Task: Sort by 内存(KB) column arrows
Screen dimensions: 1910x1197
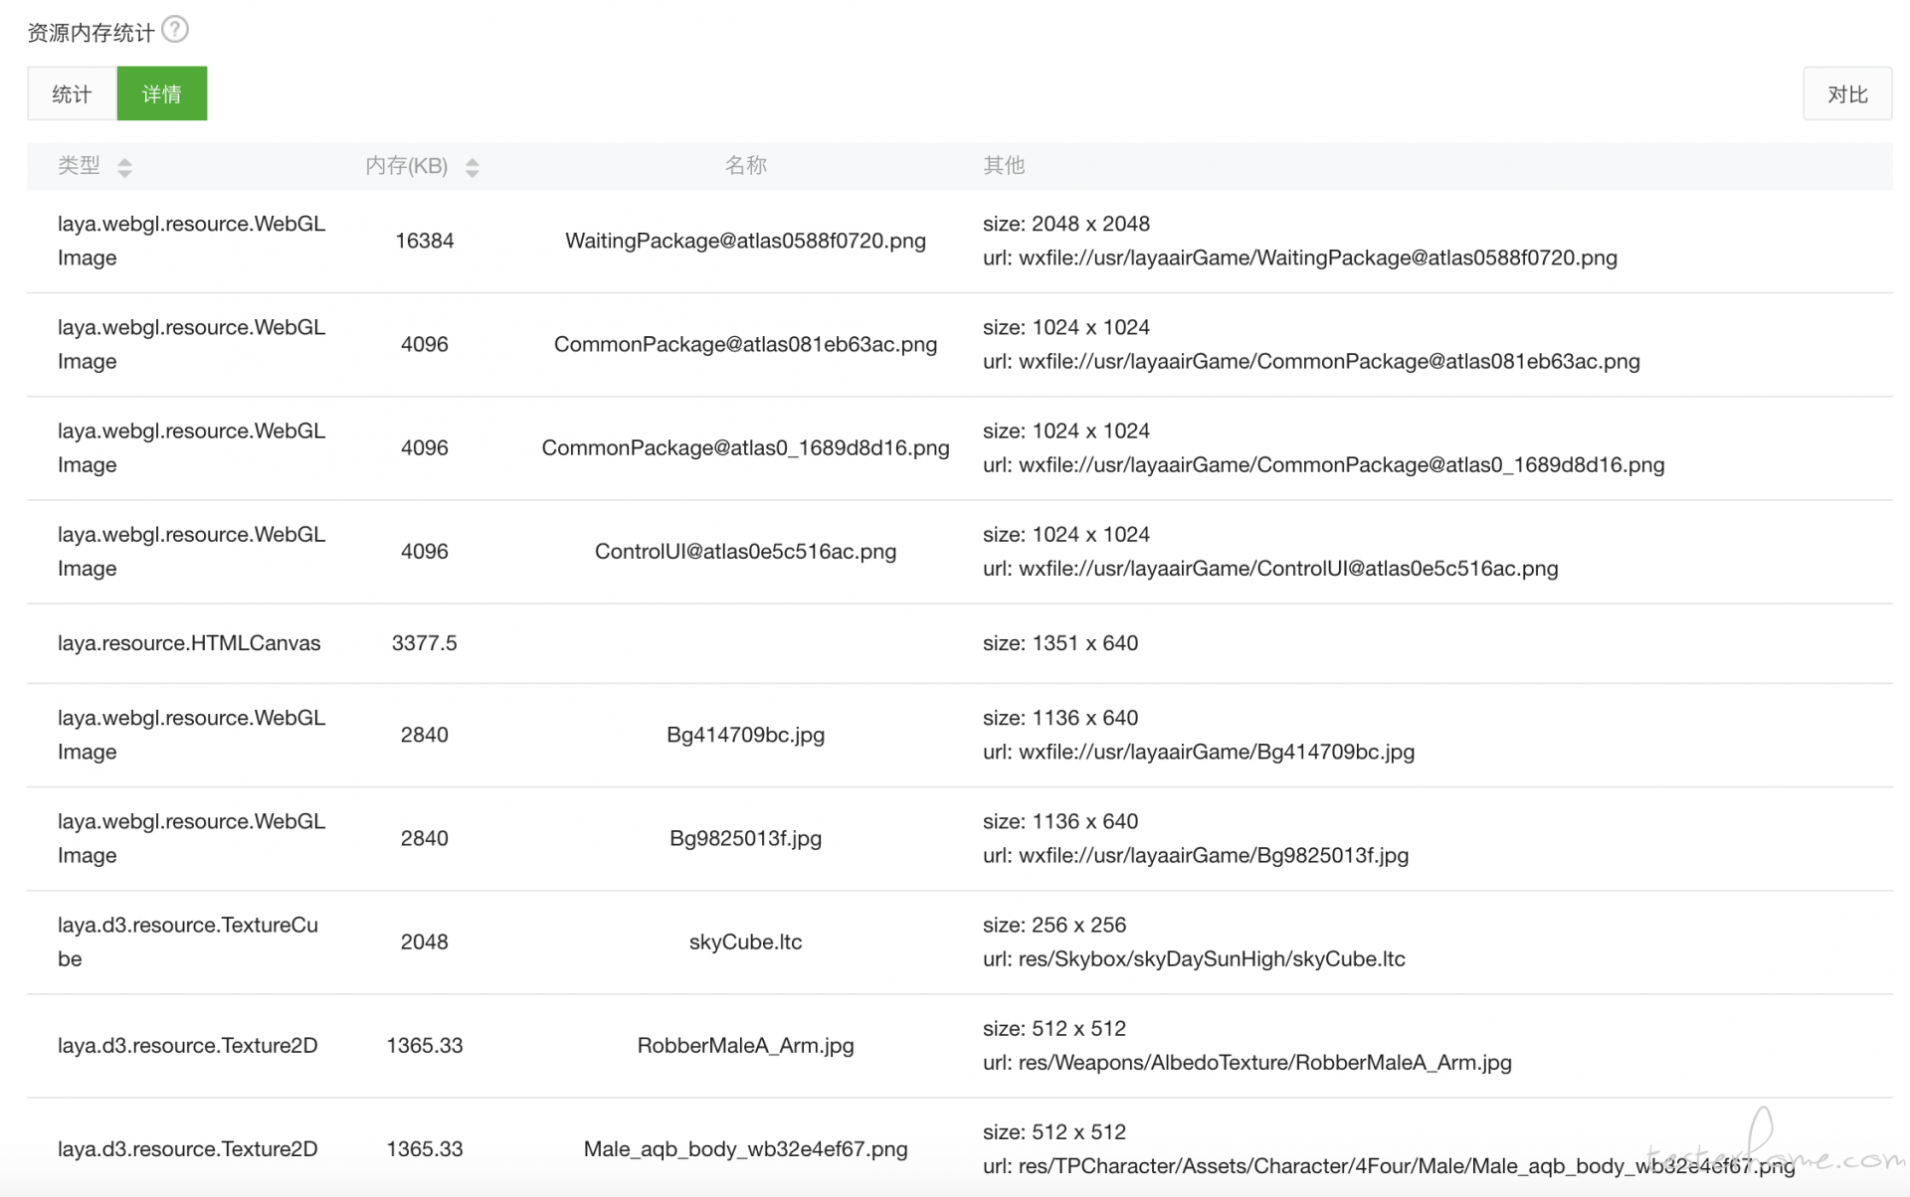Action: [x=473, y=167]
